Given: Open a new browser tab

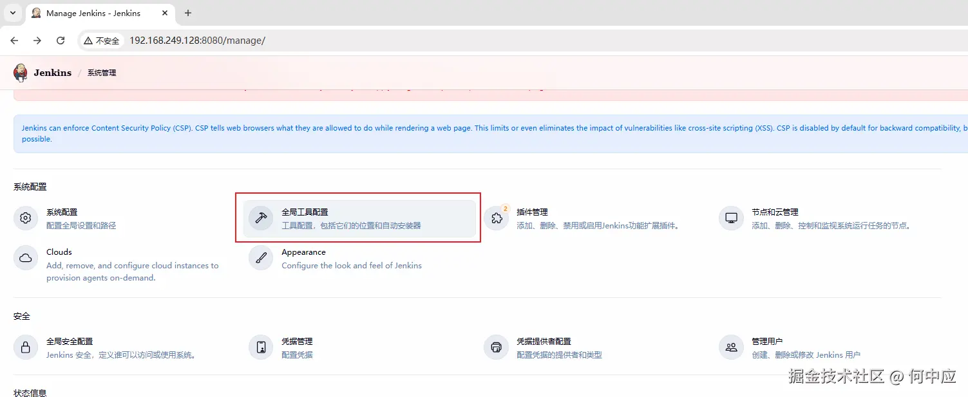Looking at the screenshot, I should coord(188,13).
